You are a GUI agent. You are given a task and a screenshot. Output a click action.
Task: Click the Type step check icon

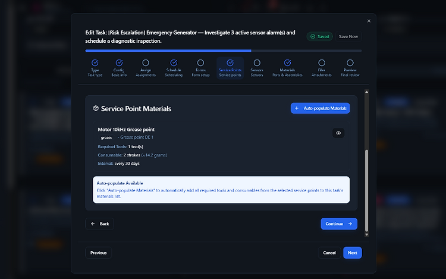(95, 62)
